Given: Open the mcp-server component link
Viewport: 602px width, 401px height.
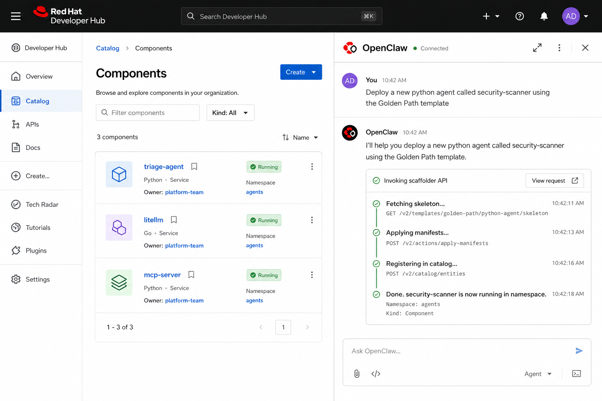Looking at the screenshot, I should click(x=162, y=275).
